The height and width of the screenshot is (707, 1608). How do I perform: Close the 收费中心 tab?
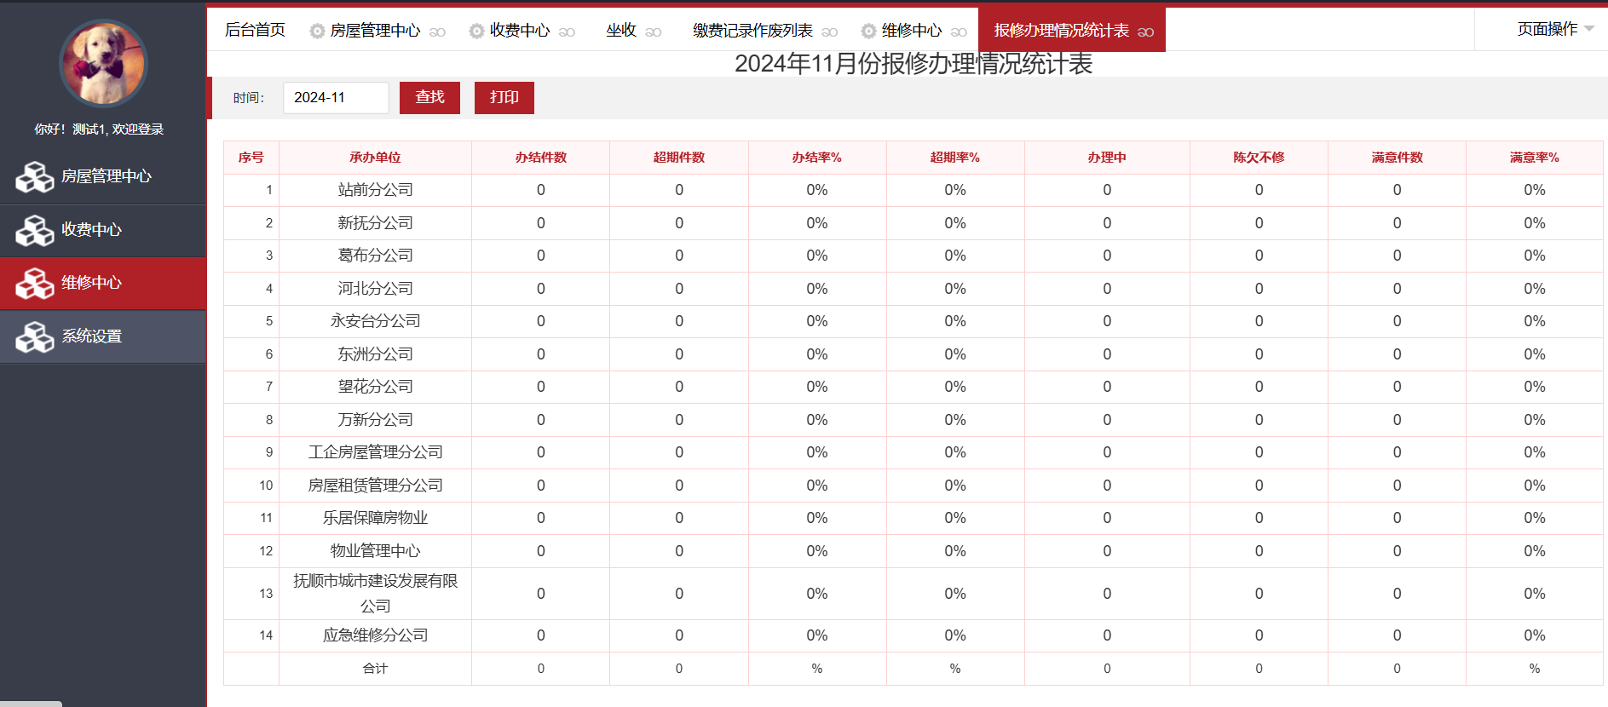pyautogui.click(x=567, y=32)
